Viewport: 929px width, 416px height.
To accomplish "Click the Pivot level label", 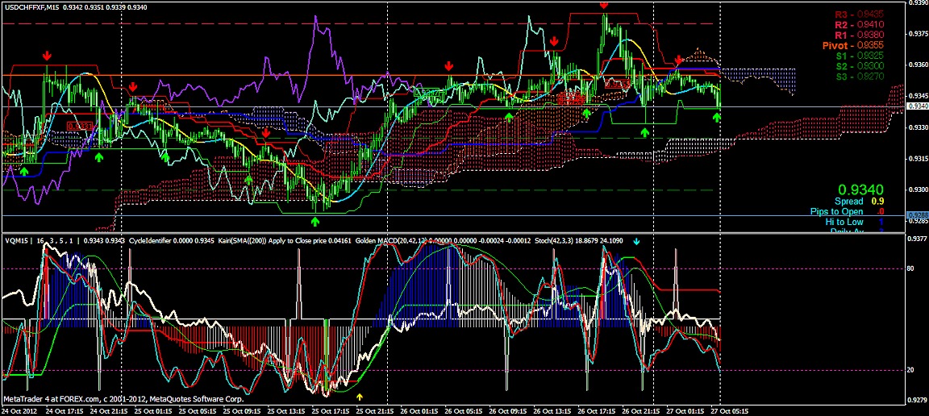I will tap(848, 46).
